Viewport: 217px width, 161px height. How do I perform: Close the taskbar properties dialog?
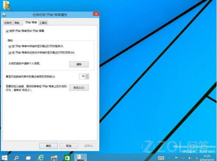[x=96, y=14]
